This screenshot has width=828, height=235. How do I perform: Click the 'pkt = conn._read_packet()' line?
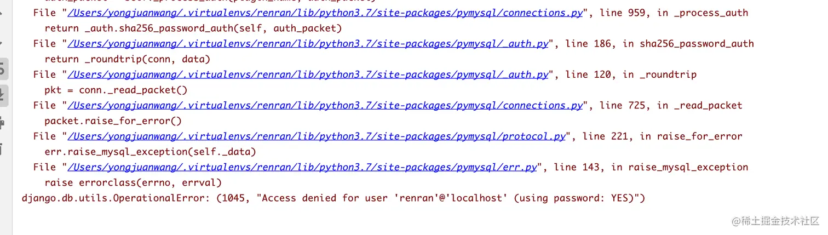[x=116, y=90]
